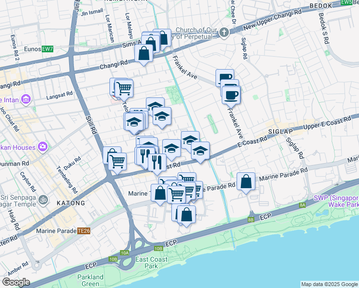Click the Eunos EW7 station badge
This screenshot has height=288, width=359.
click(48, 49)
